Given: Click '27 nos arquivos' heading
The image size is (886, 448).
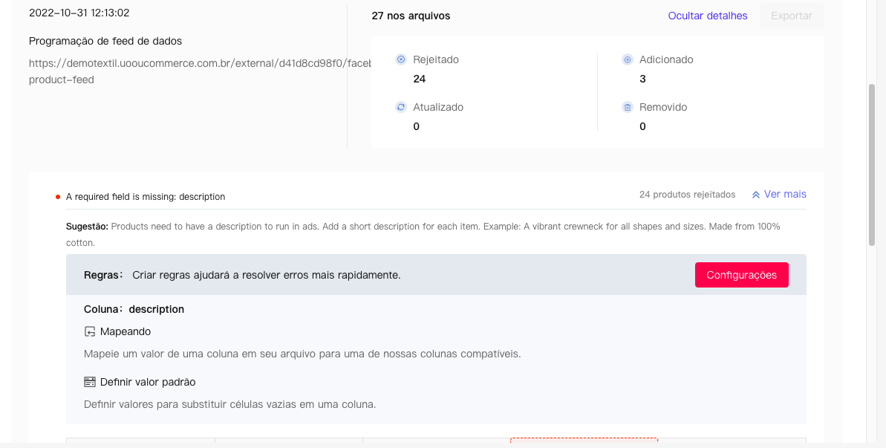Looking at the screenshot, I should (x=411, y=16).
